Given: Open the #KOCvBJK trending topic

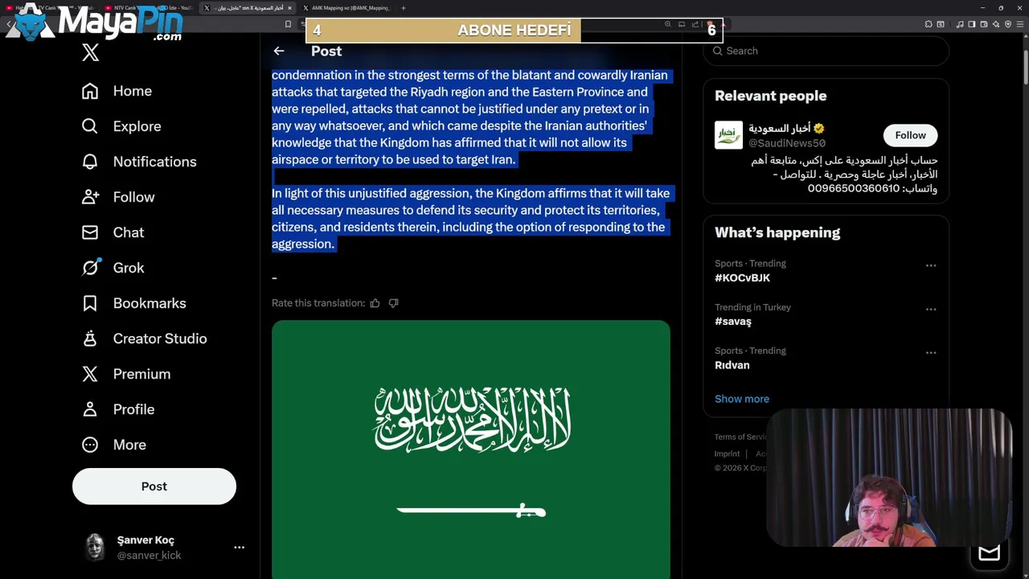Looking at the screenshot, I should [742, 278].
